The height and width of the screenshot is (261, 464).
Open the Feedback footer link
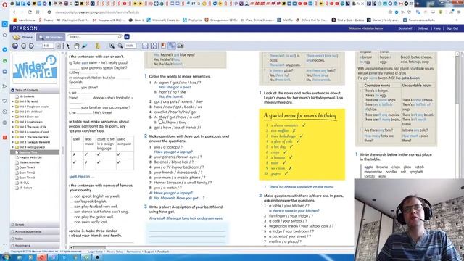(163, 252)
